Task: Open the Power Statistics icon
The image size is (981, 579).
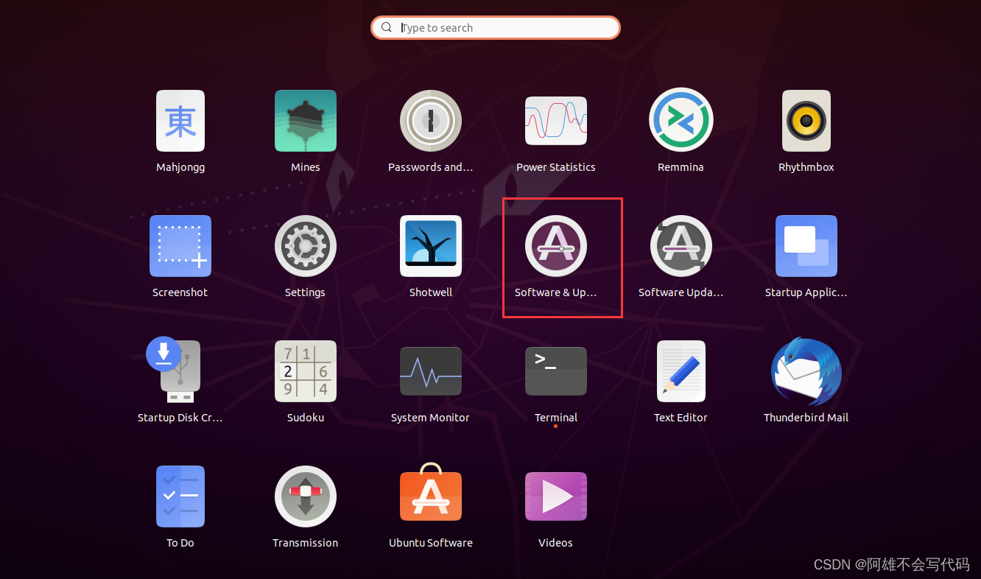Action: coord(556,121)
